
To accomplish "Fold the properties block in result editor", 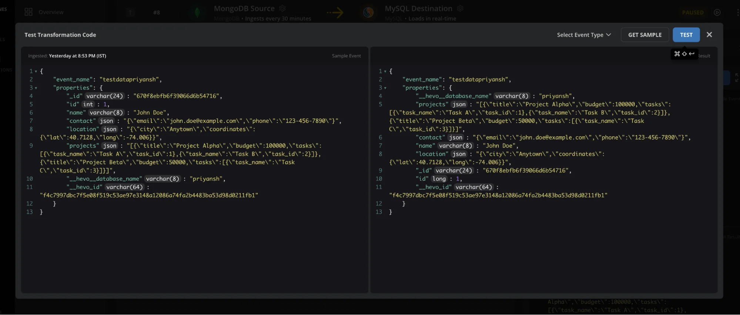I will (385, 88).
